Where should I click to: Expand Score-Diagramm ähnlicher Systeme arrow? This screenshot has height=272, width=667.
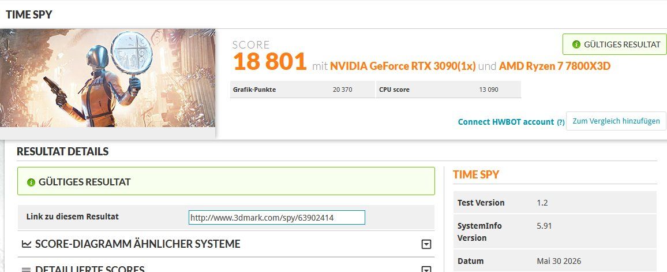point(426,244)
